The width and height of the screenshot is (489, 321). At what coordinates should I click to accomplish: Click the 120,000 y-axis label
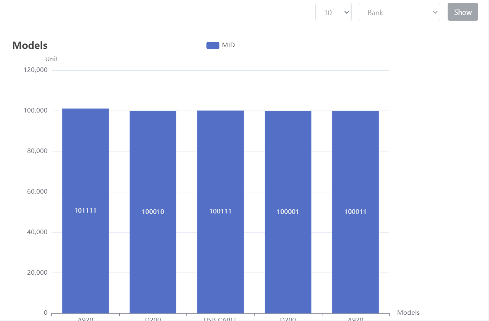click(36, 70)
